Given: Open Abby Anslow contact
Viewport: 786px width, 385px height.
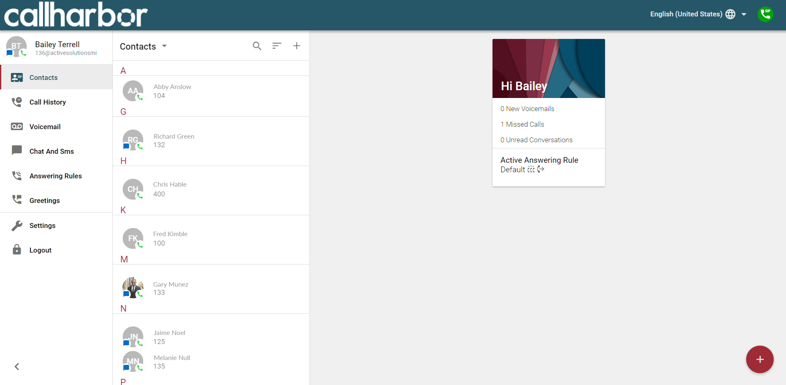Looking at the screenshot, I should (211, 91).
